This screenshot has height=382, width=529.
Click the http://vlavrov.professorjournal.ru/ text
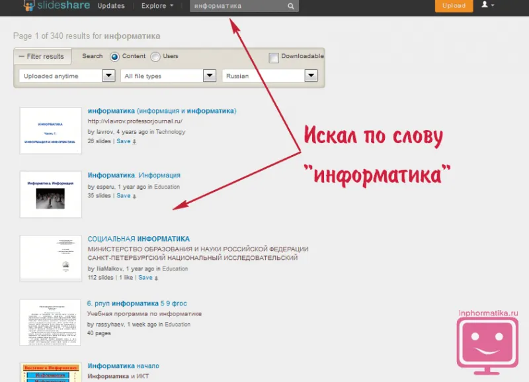(x=135, y=121)
